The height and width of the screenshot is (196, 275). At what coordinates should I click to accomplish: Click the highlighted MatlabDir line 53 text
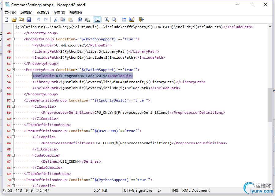(x=83, y=76)
